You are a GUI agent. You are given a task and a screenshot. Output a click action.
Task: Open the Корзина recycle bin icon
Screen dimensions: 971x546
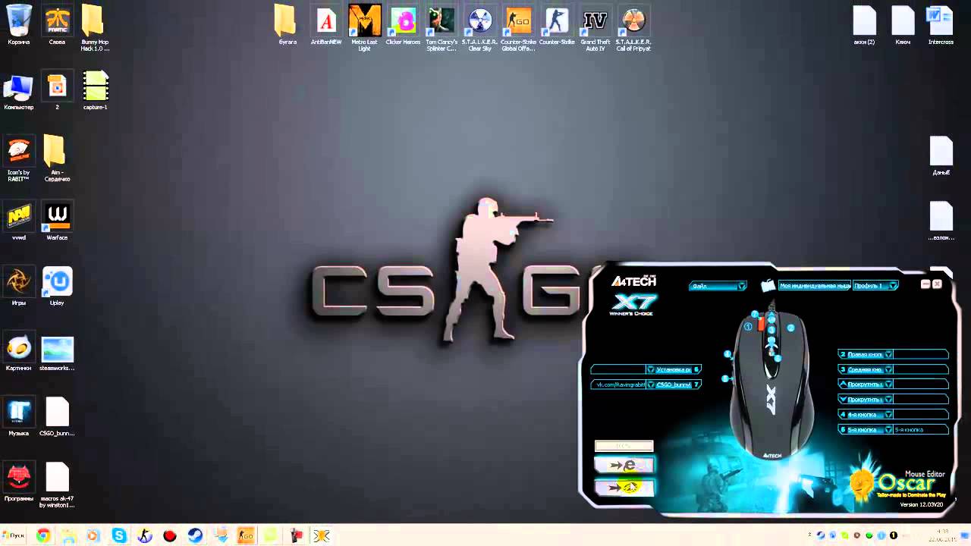[x=18, y=25]
